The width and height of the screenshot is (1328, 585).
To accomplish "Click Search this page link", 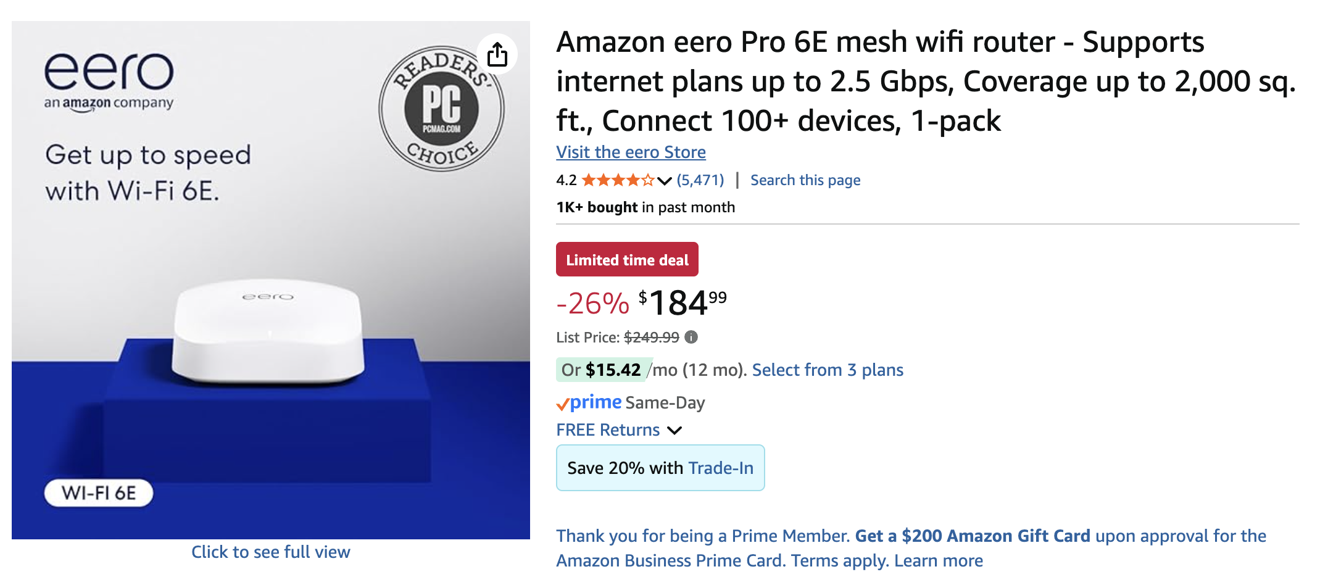I will click(805, 180).
